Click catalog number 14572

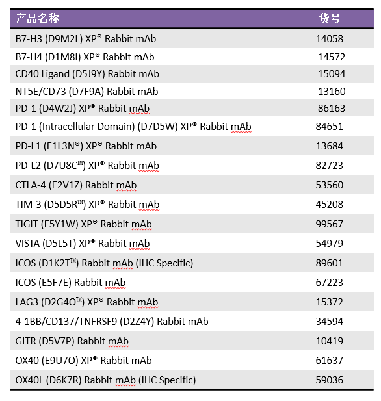[x=332, y=57]
